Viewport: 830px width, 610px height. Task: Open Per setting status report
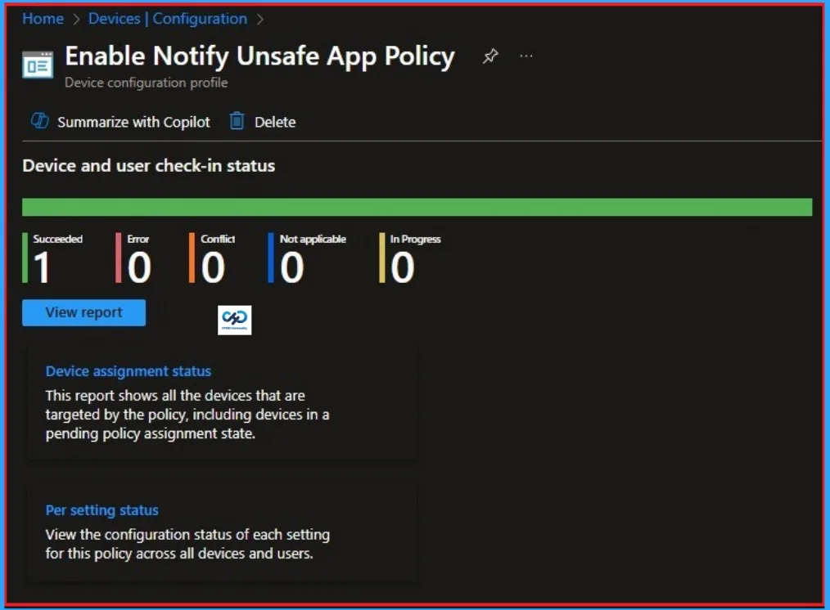(x=101, y=509)
